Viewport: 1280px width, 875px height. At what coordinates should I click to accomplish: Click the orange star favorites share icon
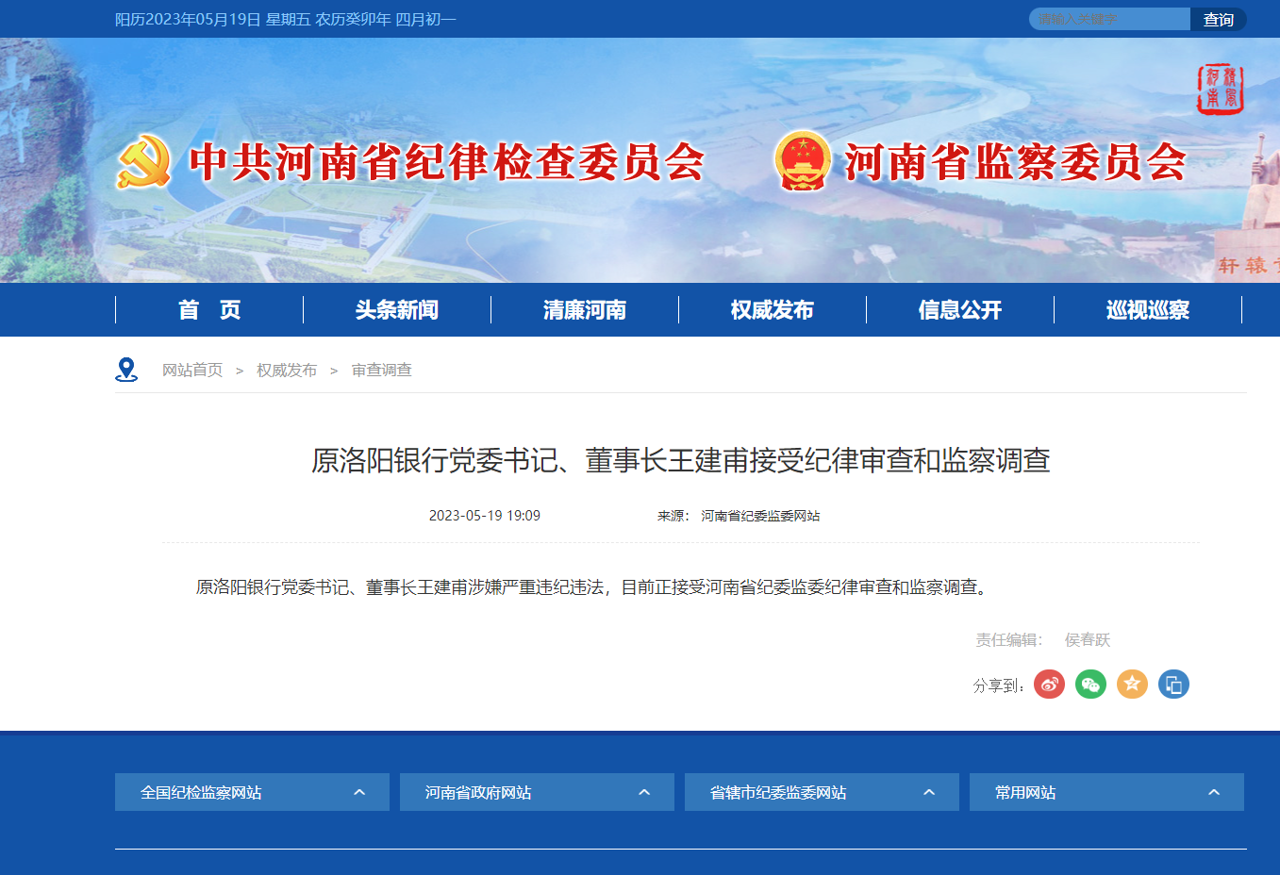tap(1132, 685)
